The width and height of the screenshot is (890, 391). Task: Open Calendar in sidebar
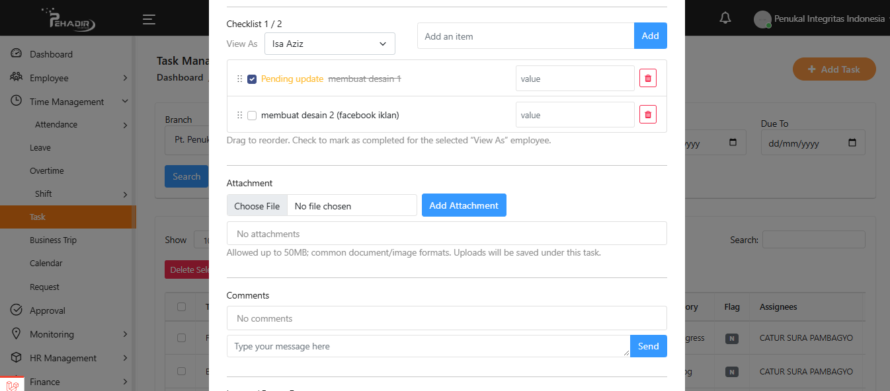(46, 263)
